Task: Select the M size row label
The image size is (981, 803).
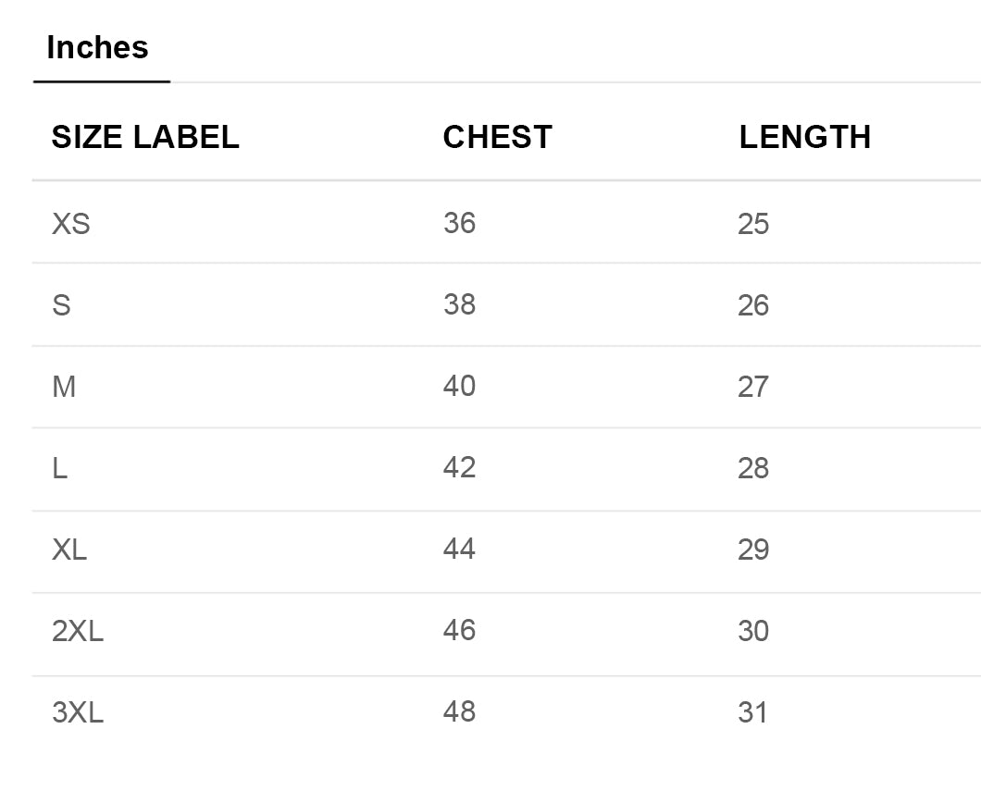Action: [x=64, y=387]
